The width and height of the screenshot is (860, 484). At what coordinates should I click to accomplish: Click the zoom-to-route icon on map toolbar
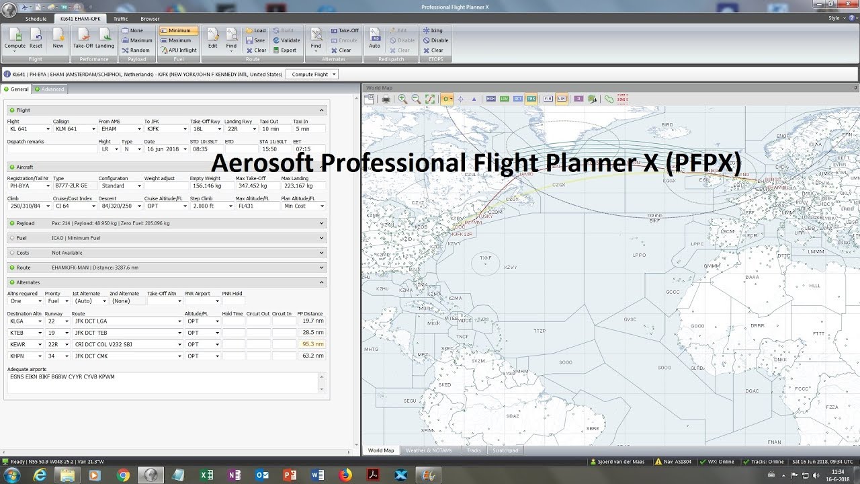pos(429,99)
